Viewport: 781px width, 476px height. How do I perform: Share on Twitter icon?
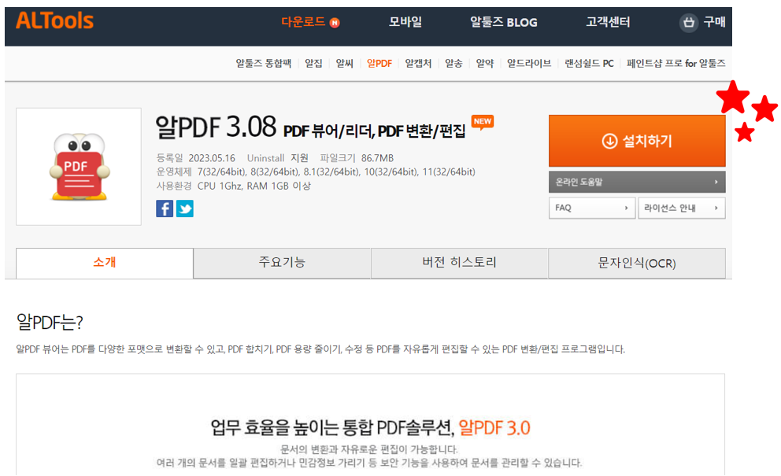pos(185,208)
